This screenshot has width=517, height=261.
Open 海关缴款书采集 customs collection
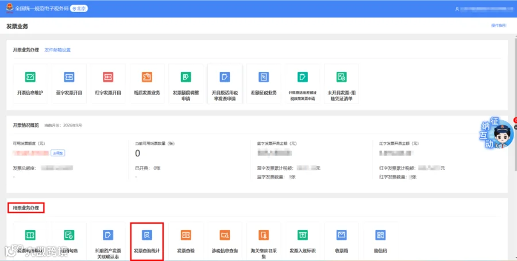264,241
